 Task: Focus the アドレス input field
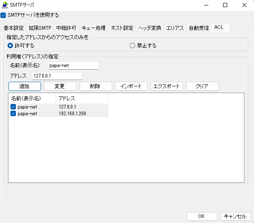coord(57,76)
